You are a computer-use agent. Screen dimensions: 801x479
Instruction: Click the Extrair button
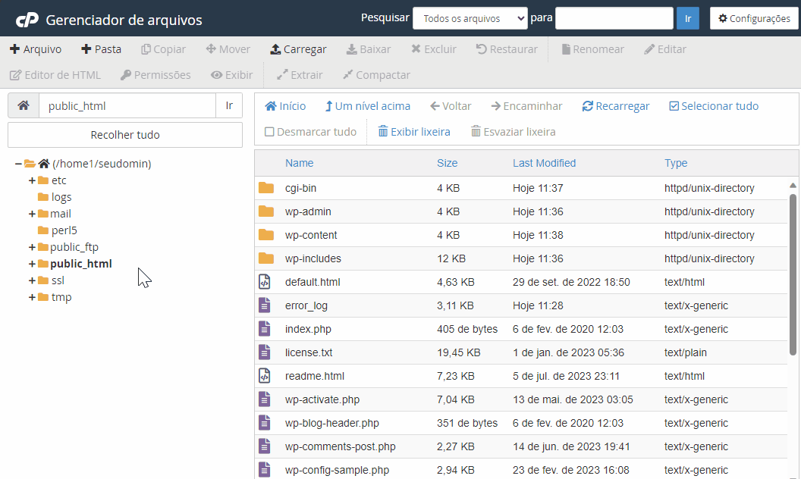pyautogui.click(x=300, y=75)
